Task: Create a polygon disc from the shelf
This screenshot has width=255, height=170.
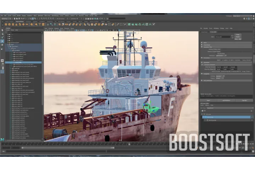Action: click(27, 24)
